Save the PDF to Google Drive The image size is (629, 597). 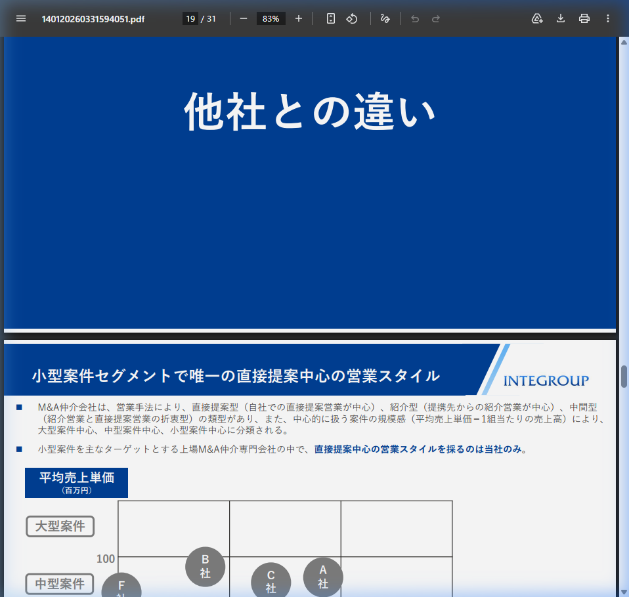click(x=537, y=18)
